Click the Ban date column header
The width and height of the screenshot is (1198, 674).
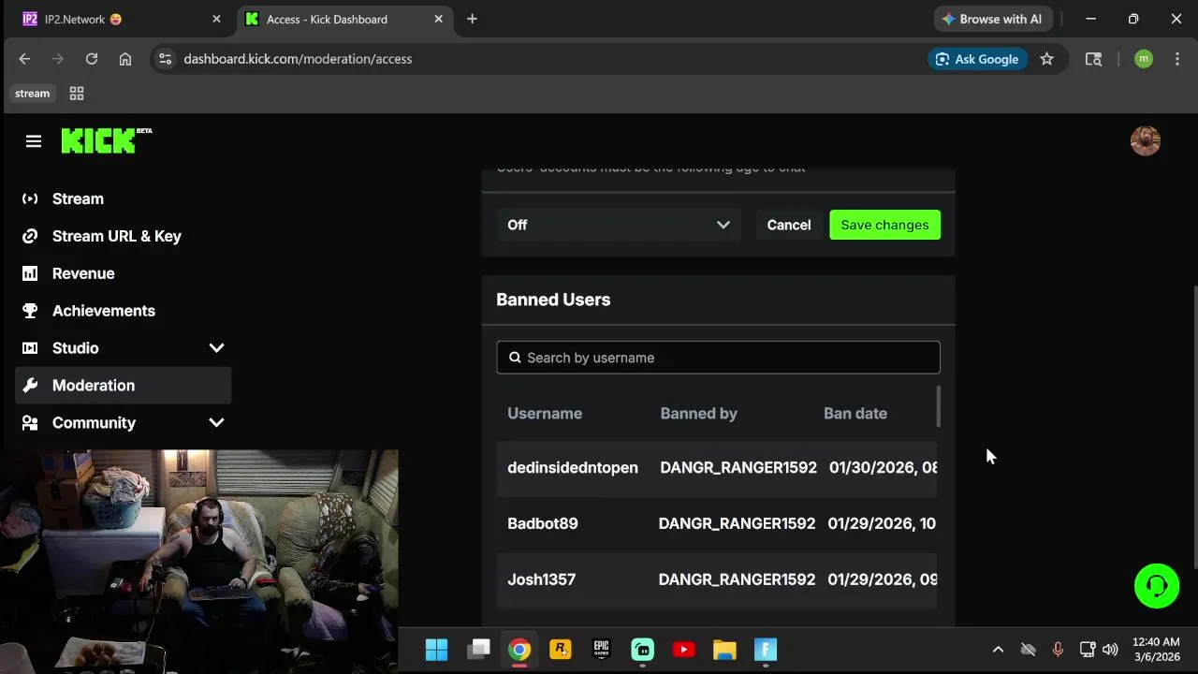pyautogui.click(x=855, y=414)
